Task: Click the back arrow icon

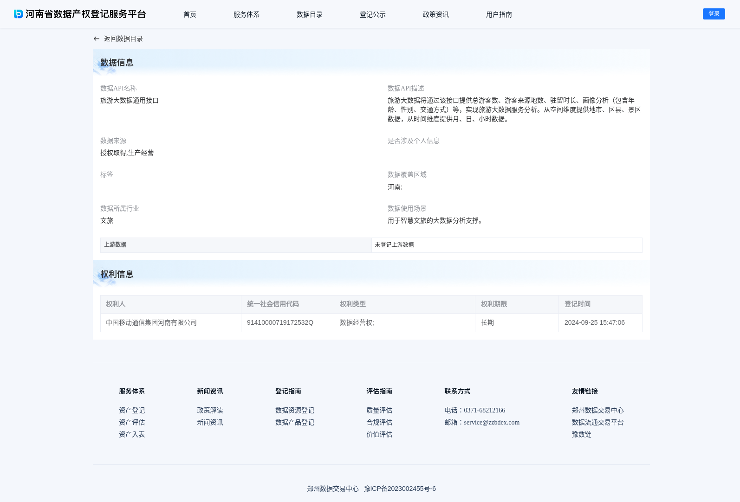Action: tap(97, 39)
